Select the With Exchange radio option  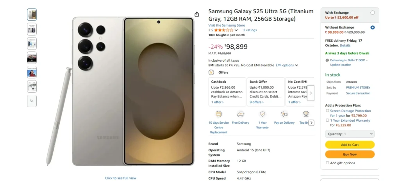click(372, 13)
